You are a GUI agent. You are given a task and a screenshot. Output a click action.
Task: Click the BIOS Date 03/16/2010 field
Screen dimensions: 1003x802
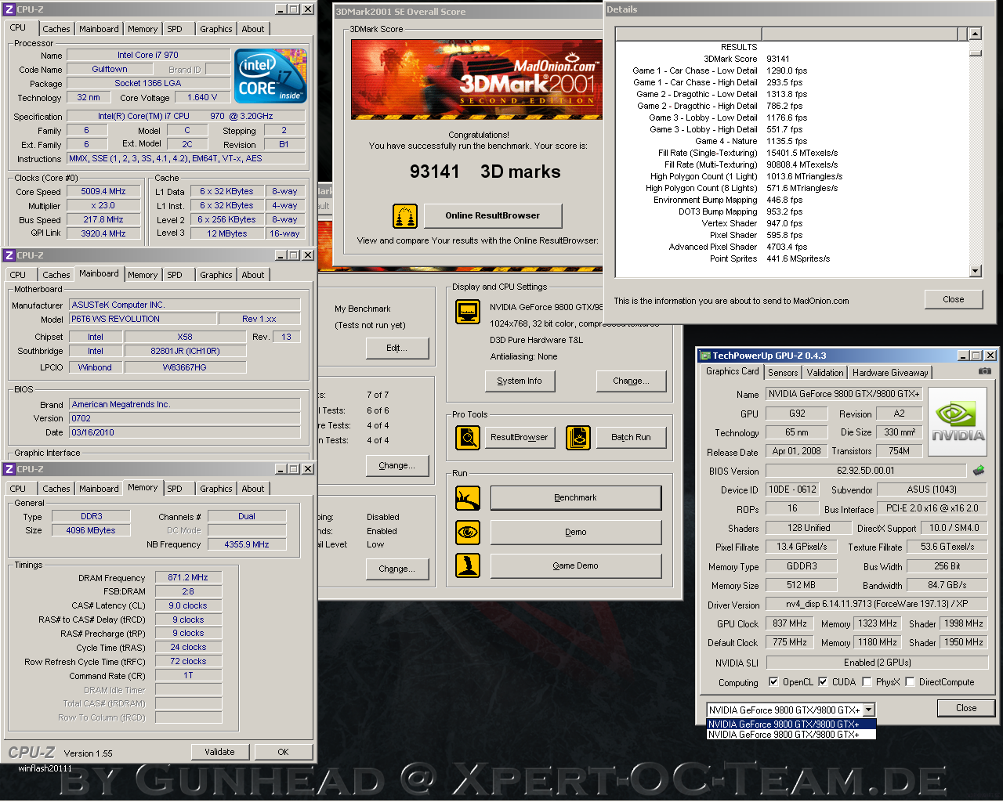(185, 432)
